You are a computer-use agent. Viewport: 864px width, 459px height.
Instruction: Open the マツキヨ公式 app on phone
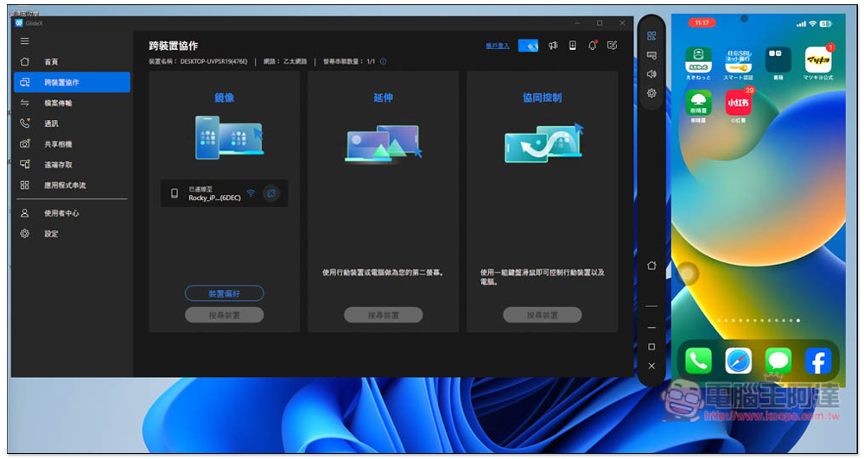(x=818, y=60)
